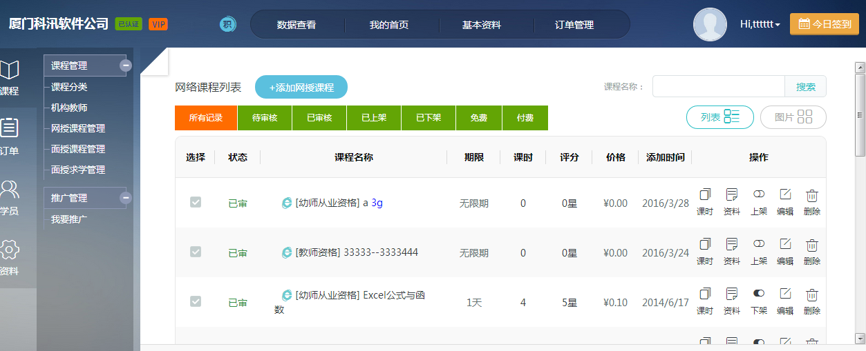Click the 编辑 icon for Excel公式与函数 course
866x351 pixels.
pos(785,294)
